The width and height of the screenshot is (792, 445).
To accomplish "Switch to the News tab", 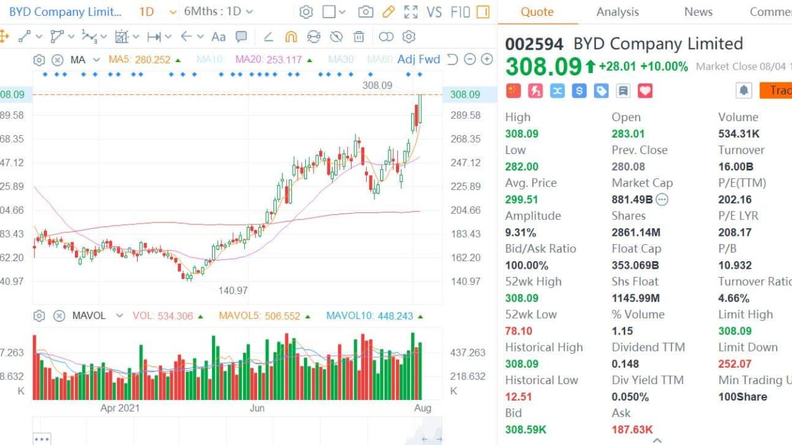I will [698, 12].
